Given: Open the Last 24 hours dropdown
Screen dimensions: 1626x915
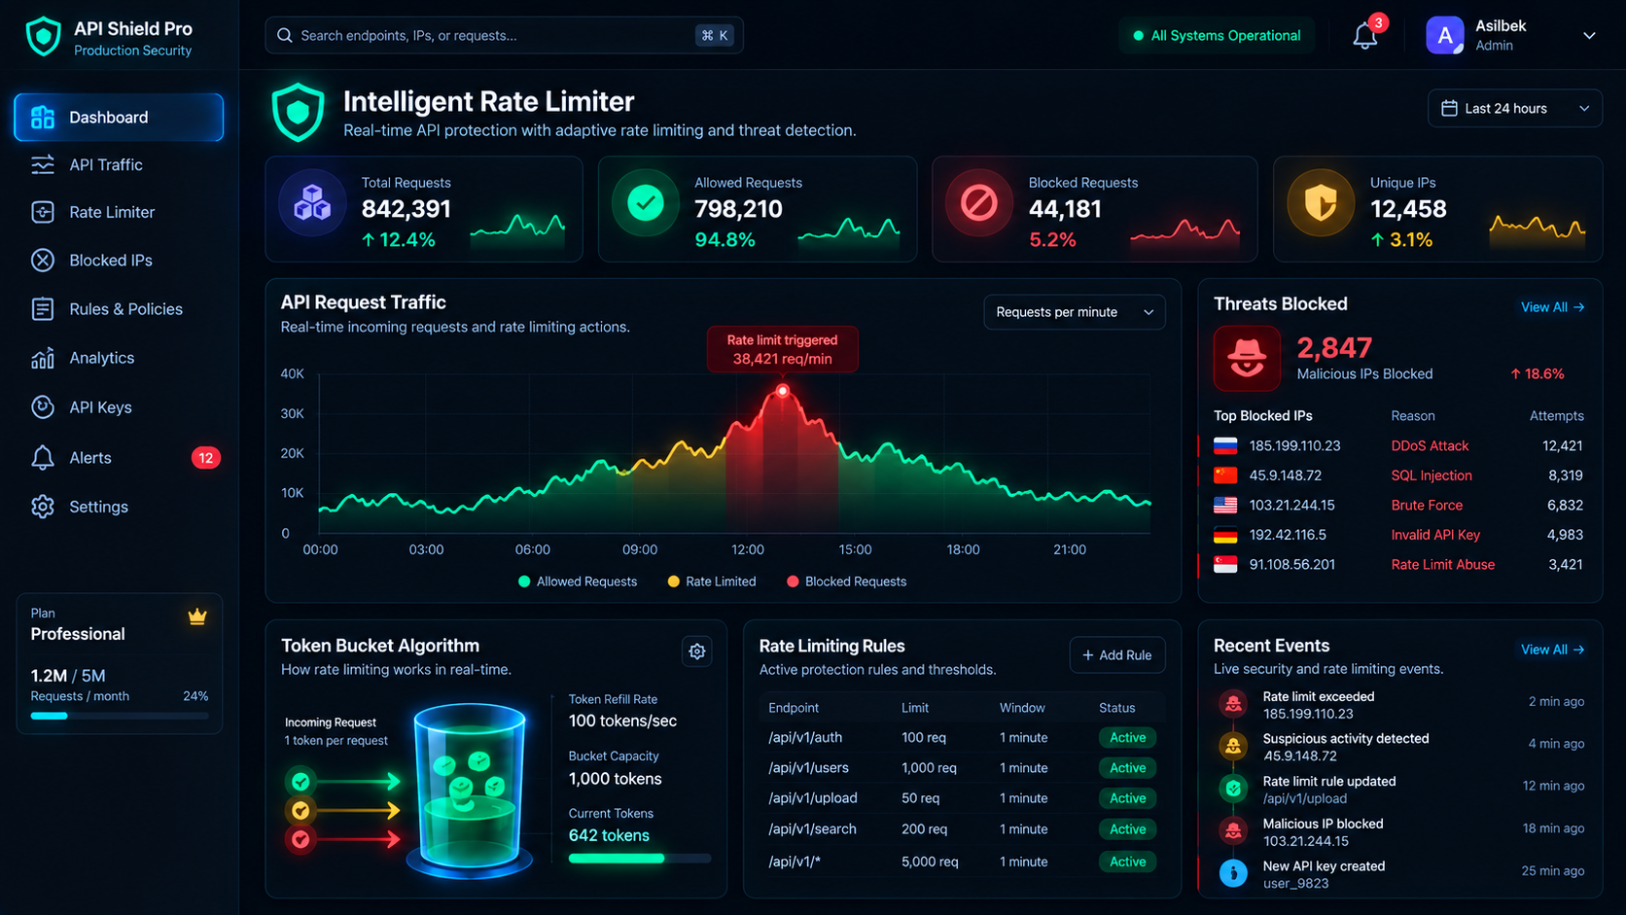Looking at the screenshot, I should [x=1515, y=109].
